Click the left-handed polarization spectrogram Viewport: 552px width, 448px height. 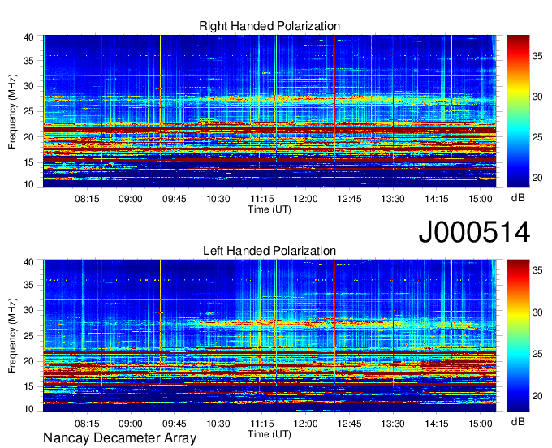coord(270,336)
